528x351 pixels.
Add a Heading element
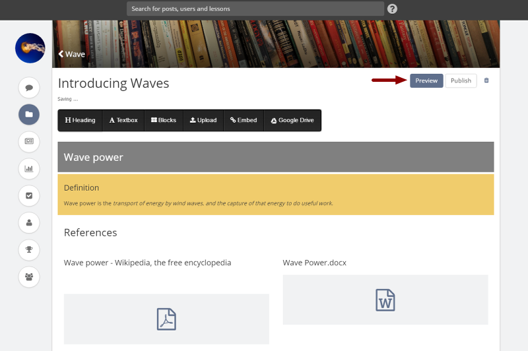pyautogui.click(x=80, y=120)
